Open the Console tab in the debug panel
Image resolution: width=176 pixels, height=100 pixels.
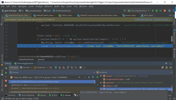click(x=26, y=67)
